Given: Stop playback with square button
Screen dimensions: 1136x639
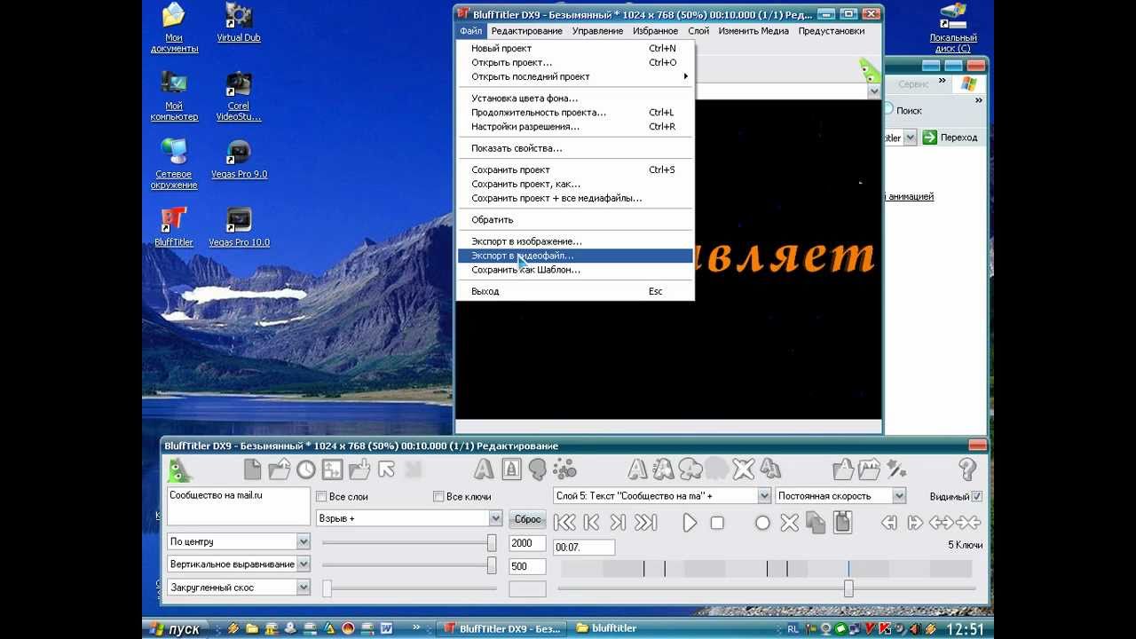Looking at the screenshot, I should tap(717, 523).
